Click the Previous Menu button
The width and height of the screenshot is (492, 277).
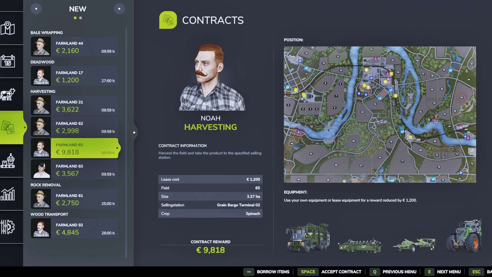(x=399, y=272)
